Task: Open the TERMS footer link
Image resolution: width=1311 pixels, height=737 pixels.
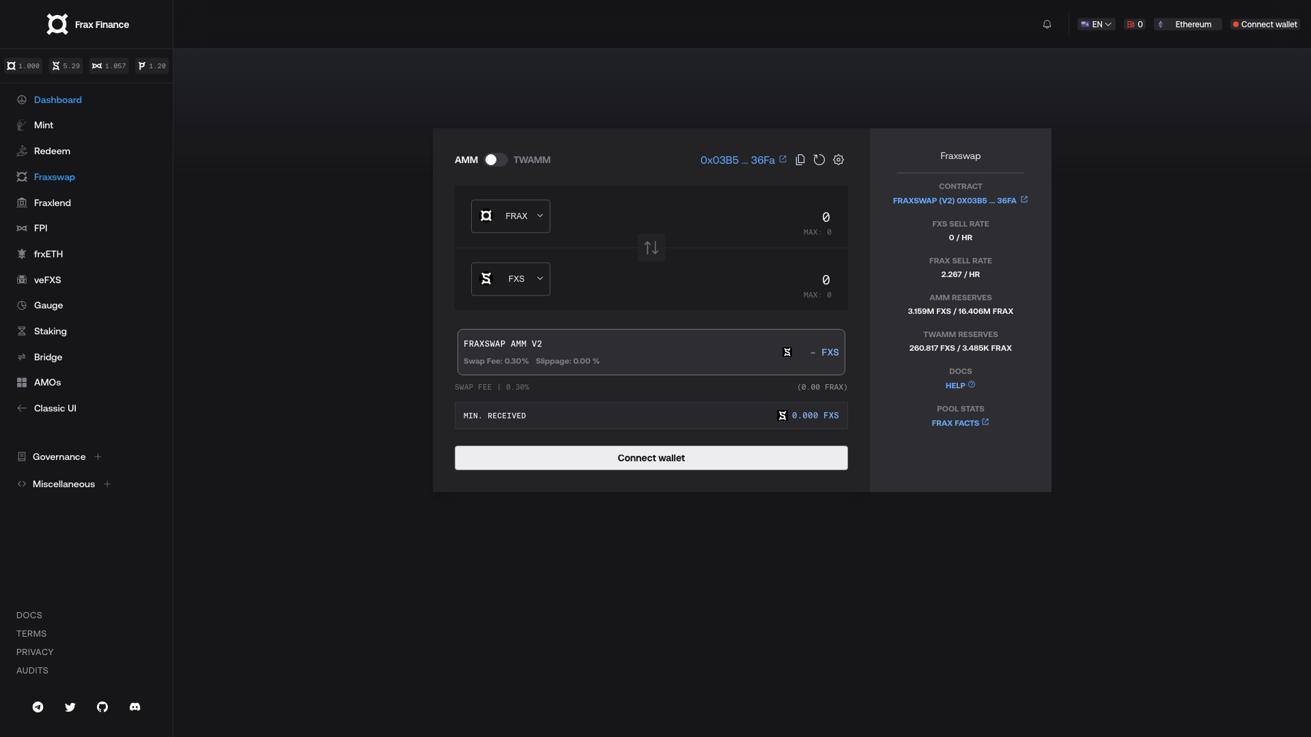Action: 31,634
